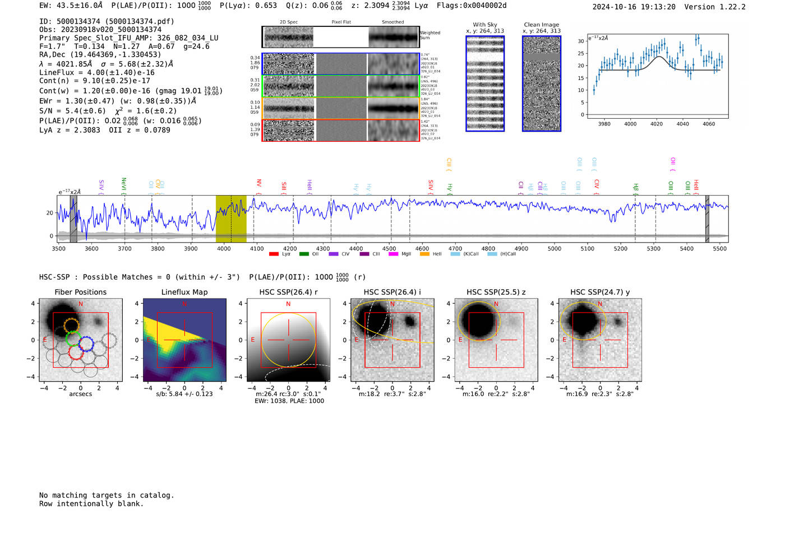Click the red NV line marker
This screenshot has width=785, height=534.
coord(258,187)
